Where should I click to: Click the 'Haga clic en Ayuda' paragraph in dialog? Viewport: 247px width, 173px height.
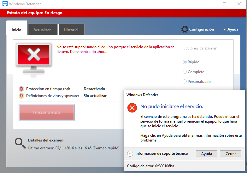coord(191,138)
